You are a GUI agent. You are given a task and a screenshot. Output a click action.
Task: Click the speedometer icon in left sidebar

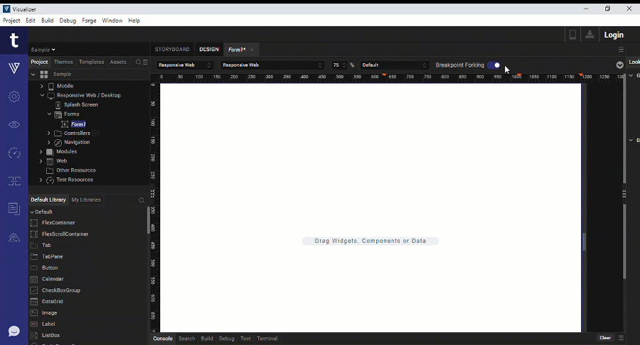[14, 153]
